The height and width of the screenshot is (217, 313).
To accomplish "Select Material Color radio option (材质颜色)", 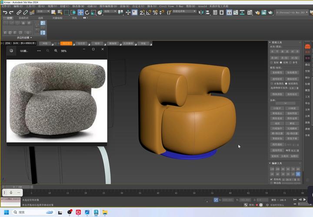I will coord(286,83).
